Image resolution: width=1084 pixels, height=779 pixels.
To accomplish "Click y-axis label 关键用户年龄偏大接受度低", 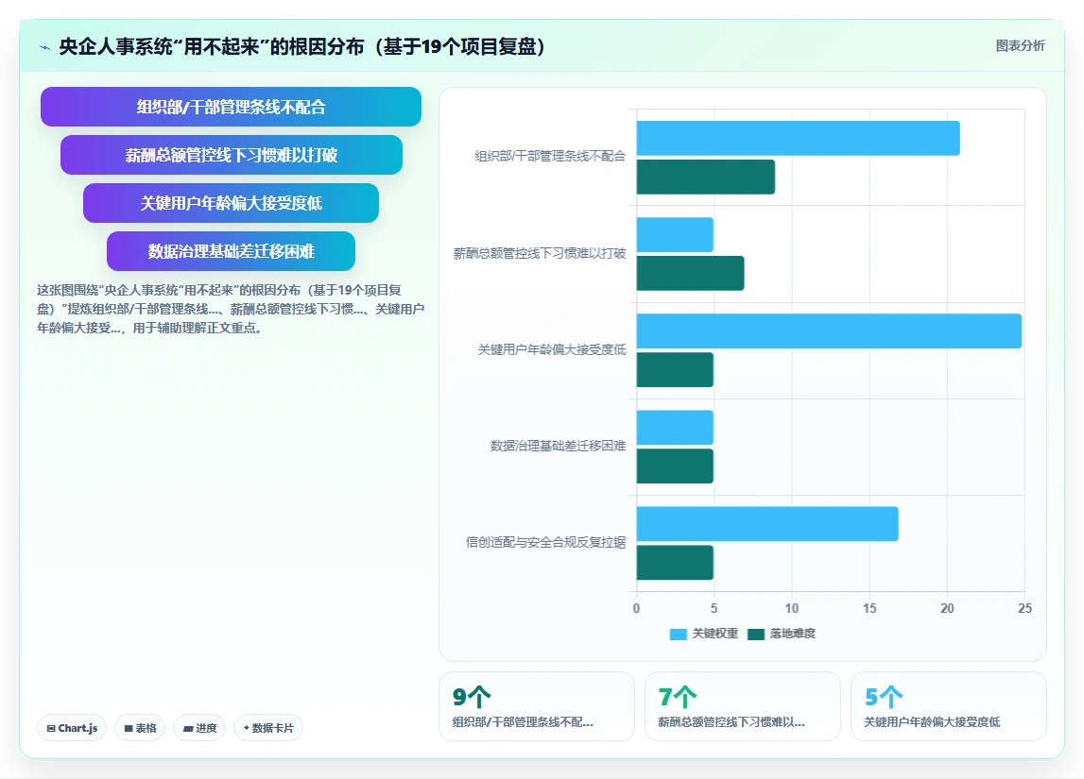I will 552,350.
